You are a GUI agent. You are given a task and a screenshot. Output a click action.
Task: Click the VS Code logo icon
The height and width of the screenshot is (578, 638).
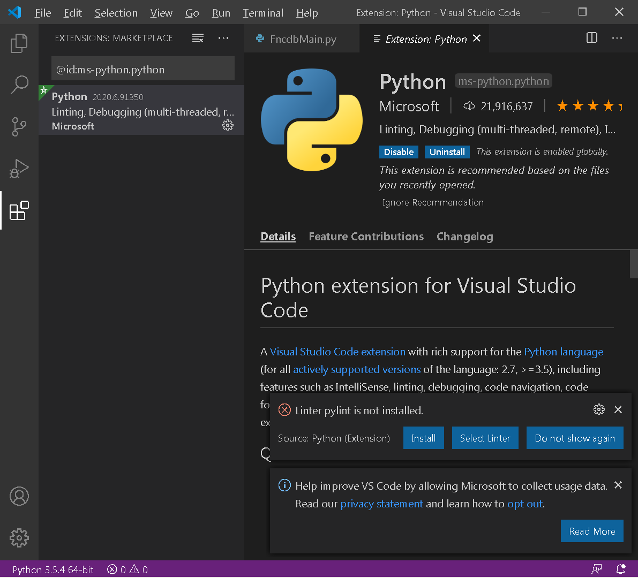pyautogui.click(x=14, y=12)
